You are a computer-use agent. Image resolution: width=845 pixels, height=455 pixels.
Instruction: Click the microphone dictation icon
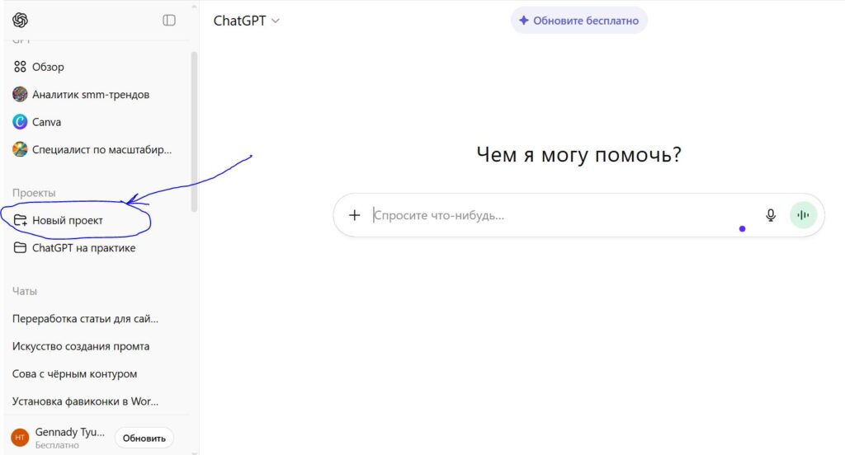(771, 215)
